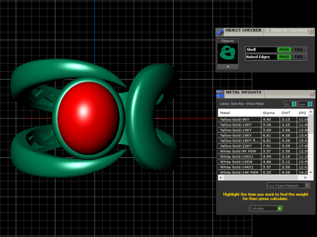Select the Yellow Gold:18KY row

tap(264, 136)
